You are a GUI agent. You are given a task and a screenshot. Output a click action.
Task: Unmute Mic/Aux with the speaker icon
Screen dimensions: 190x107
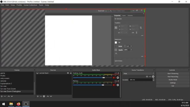click(x=114, y=85)
